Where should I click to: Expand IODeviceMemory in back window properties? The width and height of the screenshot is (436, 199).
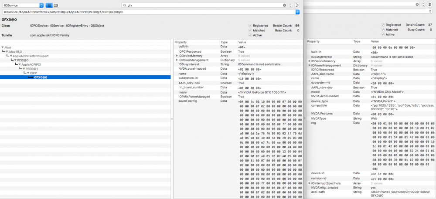(x=310, y=61)
